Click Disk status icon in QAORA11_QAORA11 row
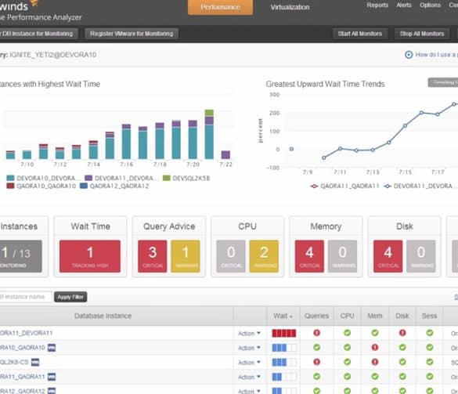This screenshot has height=394, width=458. 402,377
